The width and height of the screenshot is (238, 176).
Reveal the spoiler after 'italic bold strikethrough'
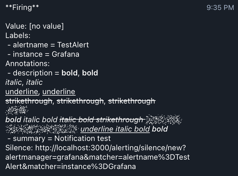[x=164, y=120]
